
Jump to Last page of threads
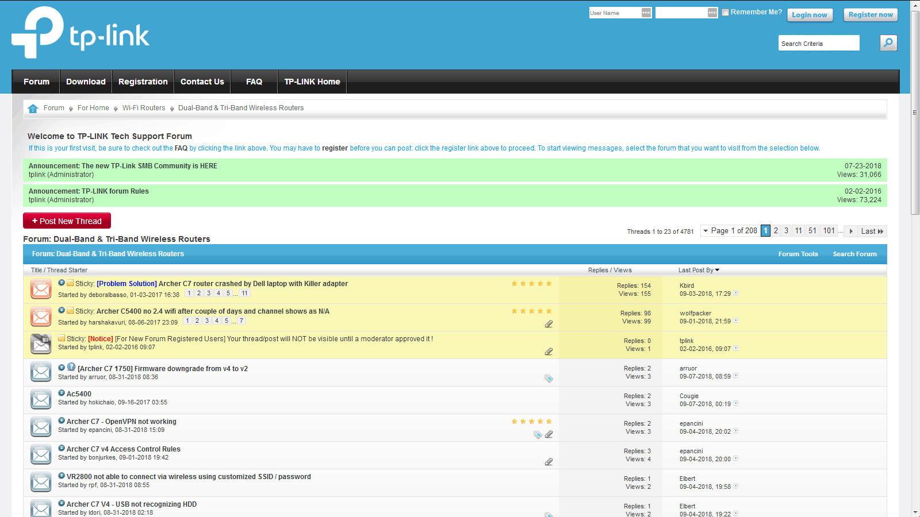(x=872, y=231)
